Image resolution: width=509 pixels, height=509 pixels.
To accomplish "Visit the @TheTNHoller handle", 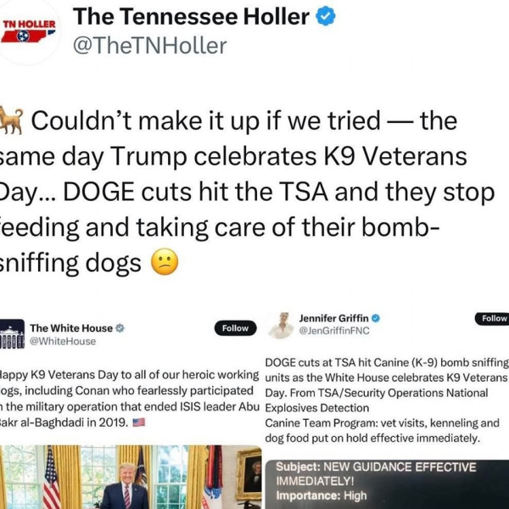I will point(149,46).
